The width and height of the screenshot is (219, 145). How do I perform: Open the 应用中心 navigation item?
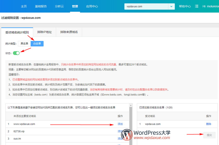point(92,6)
